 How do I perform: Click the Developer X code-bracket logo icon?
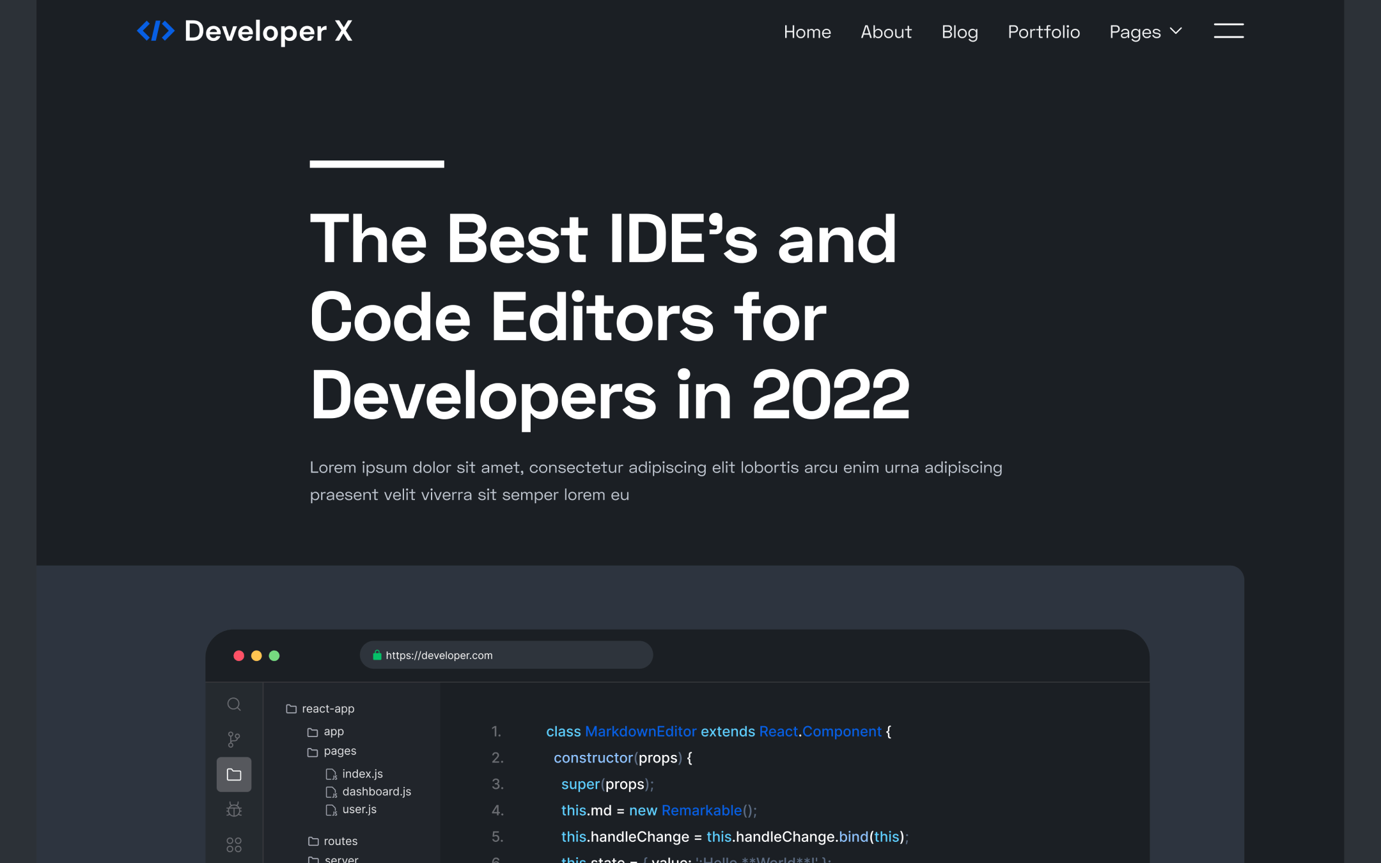click(x=155, y=31)
